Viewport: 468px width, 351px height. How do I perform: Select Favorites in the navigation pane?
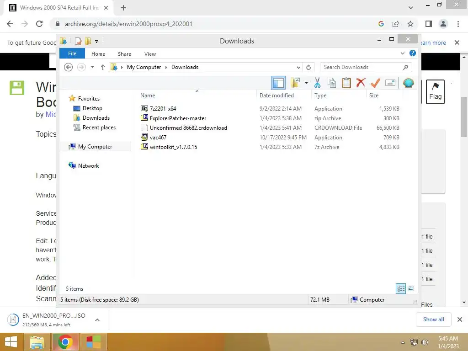click(89, 99)
